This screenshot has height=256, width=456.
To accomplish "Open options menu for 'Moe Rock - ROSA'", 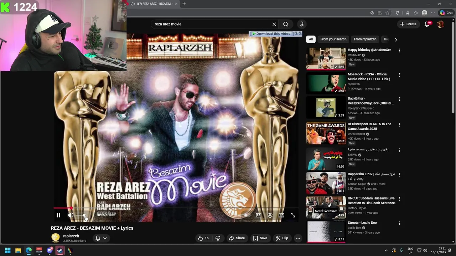I will coord(400,75).
